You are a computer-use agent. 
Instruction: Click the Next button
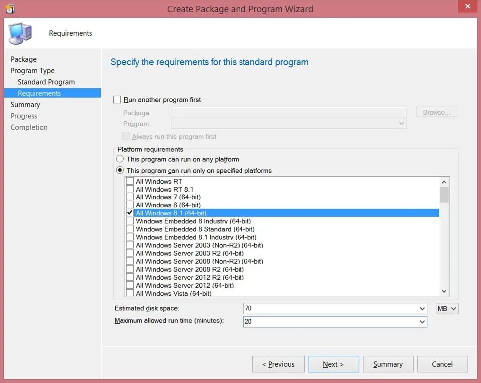[333, 364]
